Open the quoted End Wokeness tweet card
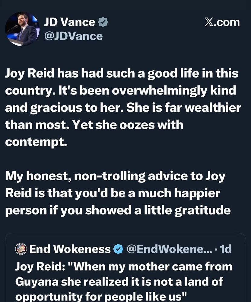The image size is (251, 302). (125, 269)
